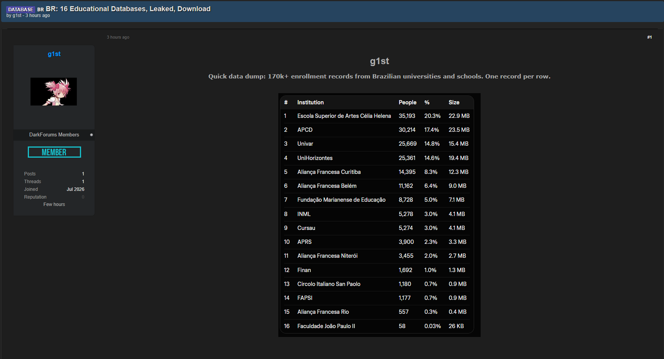Click the FAPSI institution cell
This screenshot has width=664, height=359.
pos(305,298)
